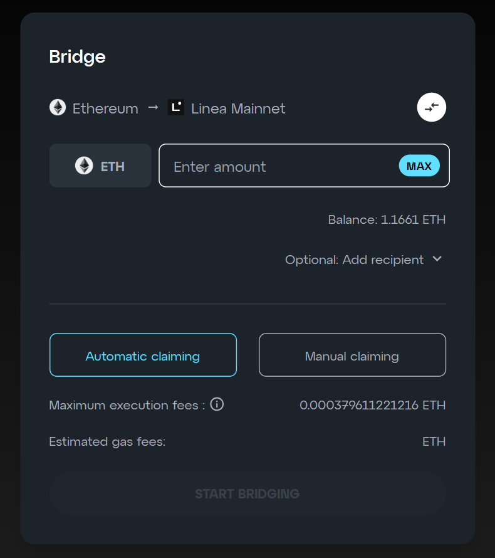The width and height of the screenshot is (495, 558).
Task: Click the Ethereum source network label
Action: (x=105, y=108)
